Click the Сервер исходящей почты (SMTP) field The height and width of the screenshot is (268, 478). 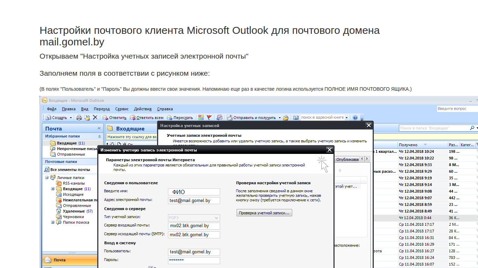tap(194, 235)
